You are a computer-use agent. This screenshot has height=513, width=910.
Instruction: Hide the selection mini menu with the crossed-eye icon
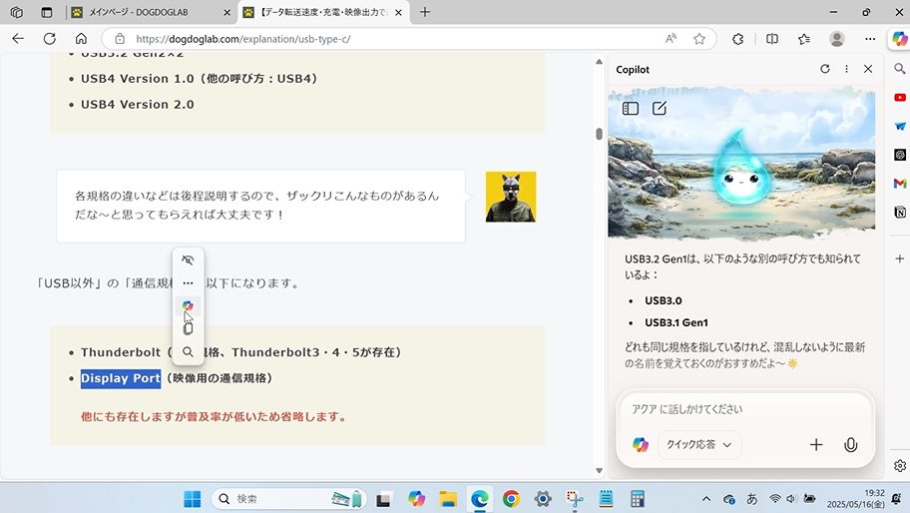coord(188,259)
